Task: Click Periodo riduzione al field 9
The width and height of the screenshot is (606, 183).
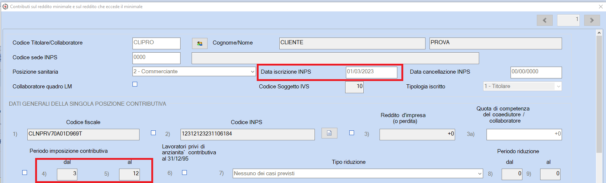Action: [x=551, y=174]
